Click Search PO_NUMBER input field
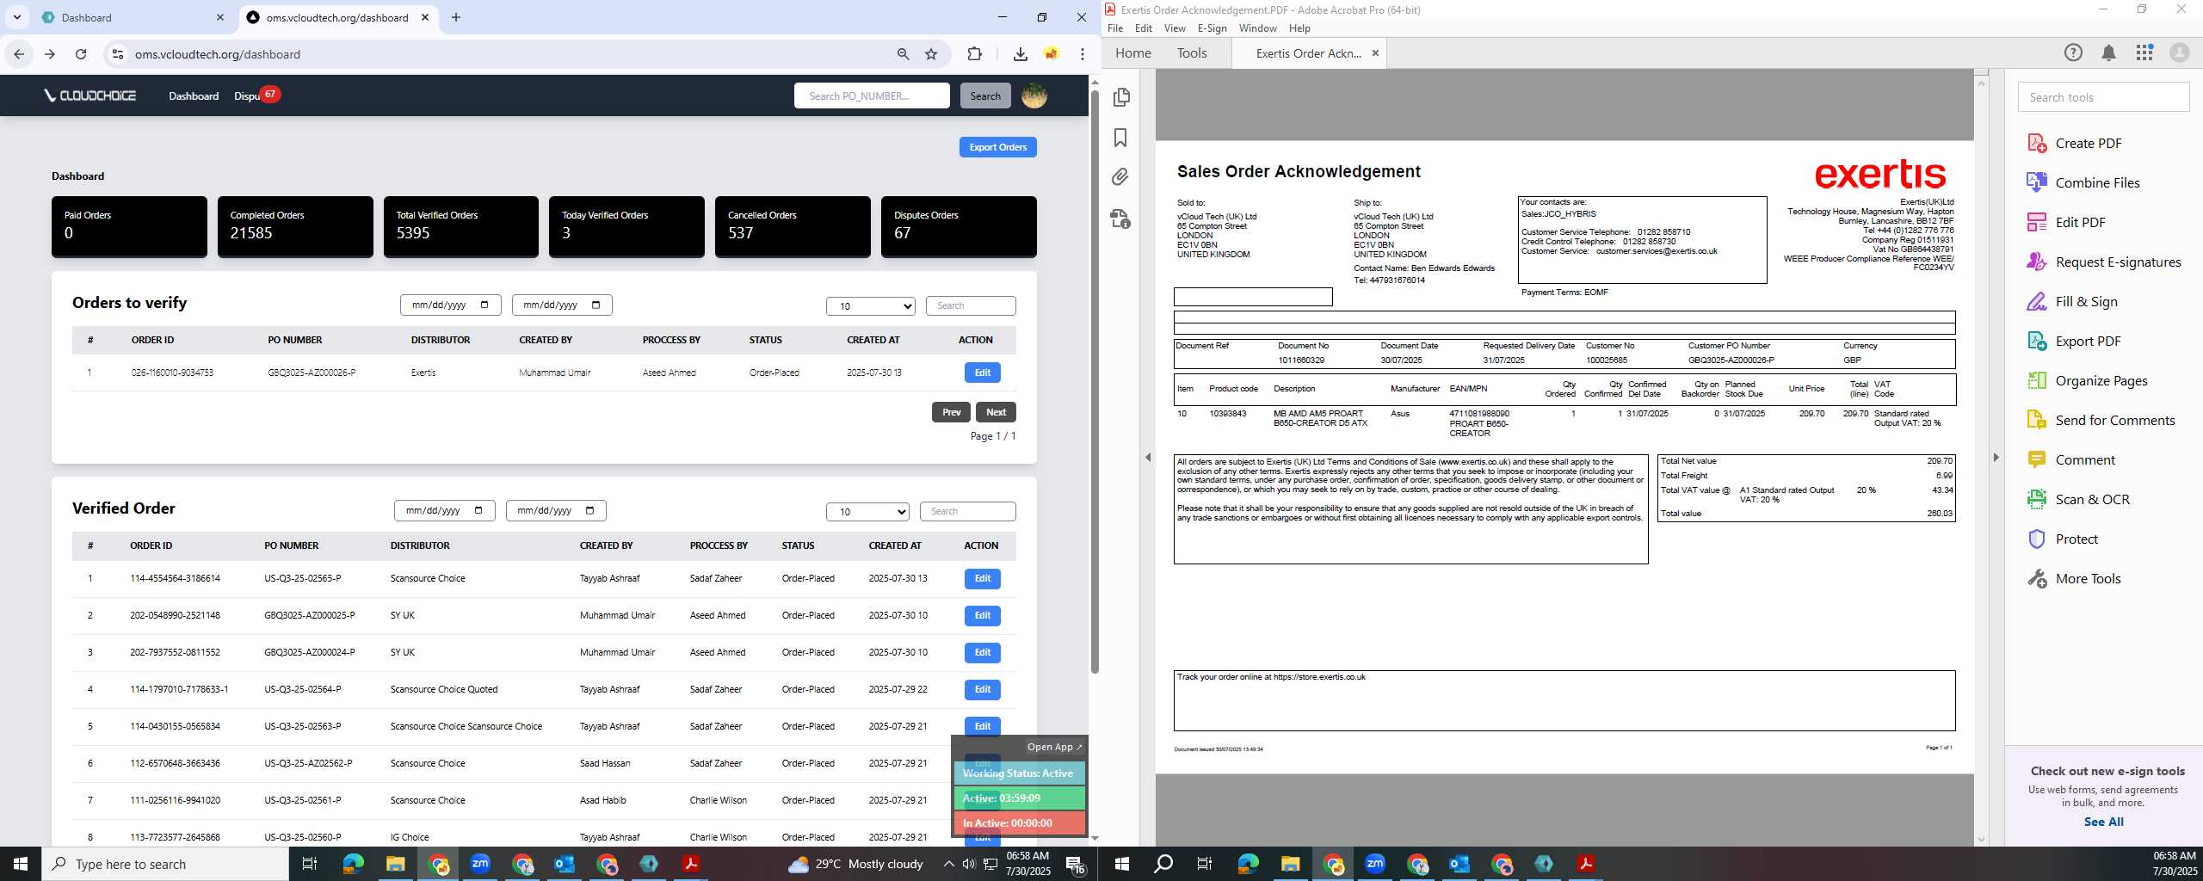2203x881 pixels. pyautogui.click(x=872, y=95)
